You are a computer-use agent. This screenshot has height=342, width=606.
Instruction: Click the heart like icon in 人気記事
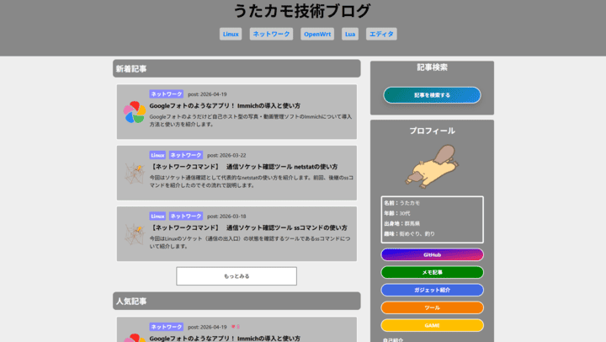click(233, 327)
